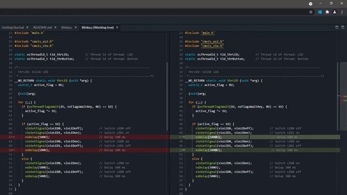
Task: Click line 49 vioSetSignal vioLED1 off in right pane
Action: [224, 146]
